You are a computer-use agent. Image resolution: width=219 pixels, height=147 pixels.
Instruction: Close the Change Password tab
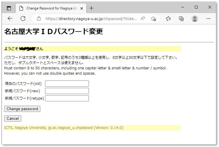(x=82, y=8)
